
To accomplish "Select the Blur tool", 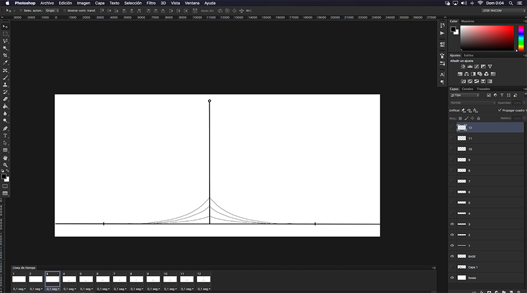I will point(5,114).
